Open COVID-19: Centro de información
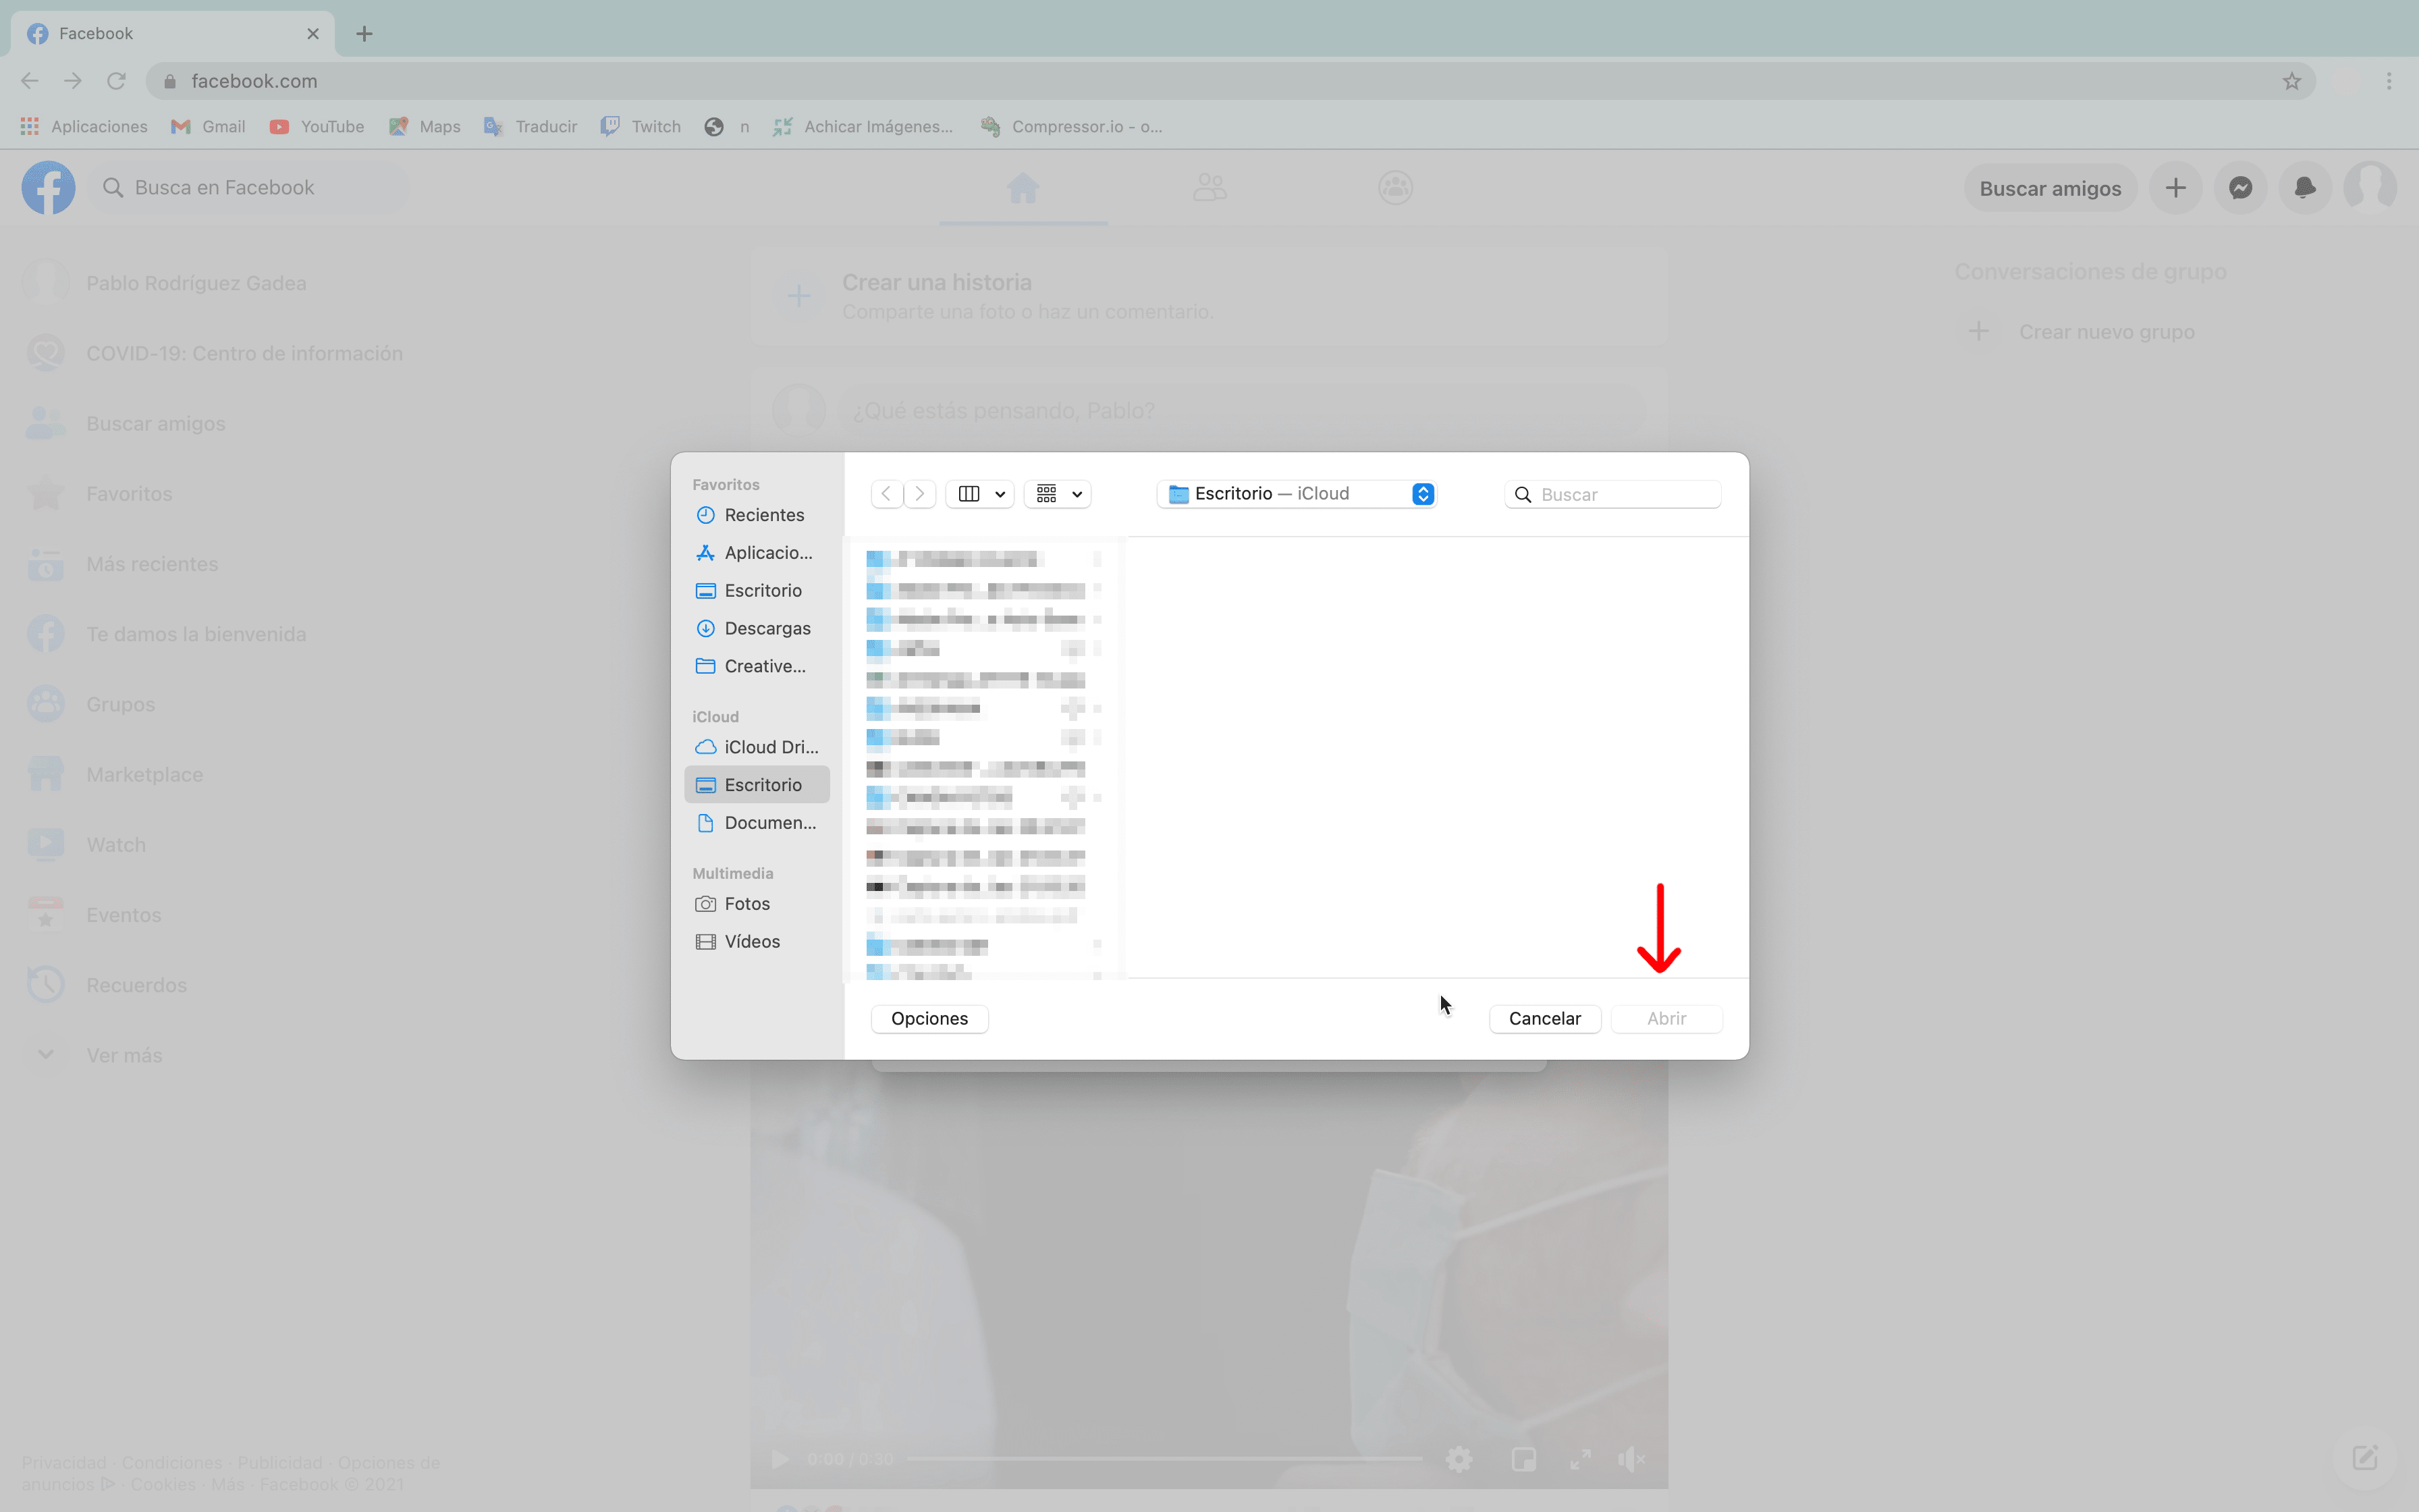 [216, 353]
